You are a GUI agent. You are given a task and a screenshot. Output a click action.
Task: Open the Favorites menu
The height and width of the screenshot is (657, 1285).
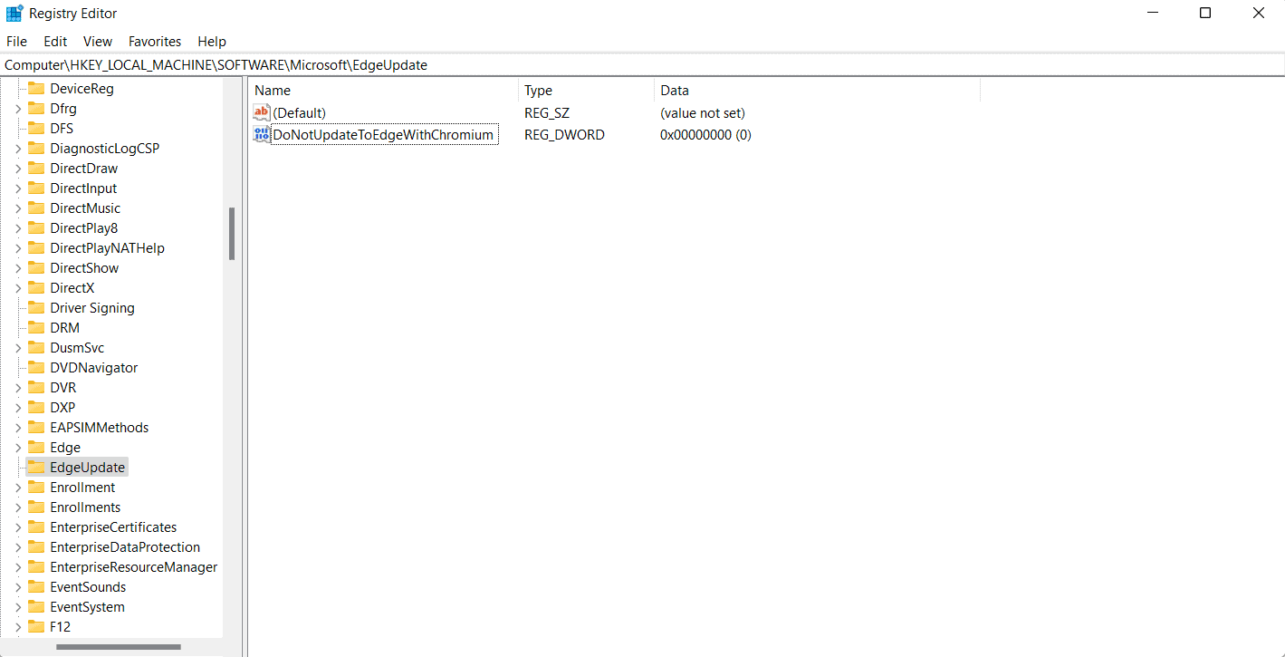[x=155, y=42]
